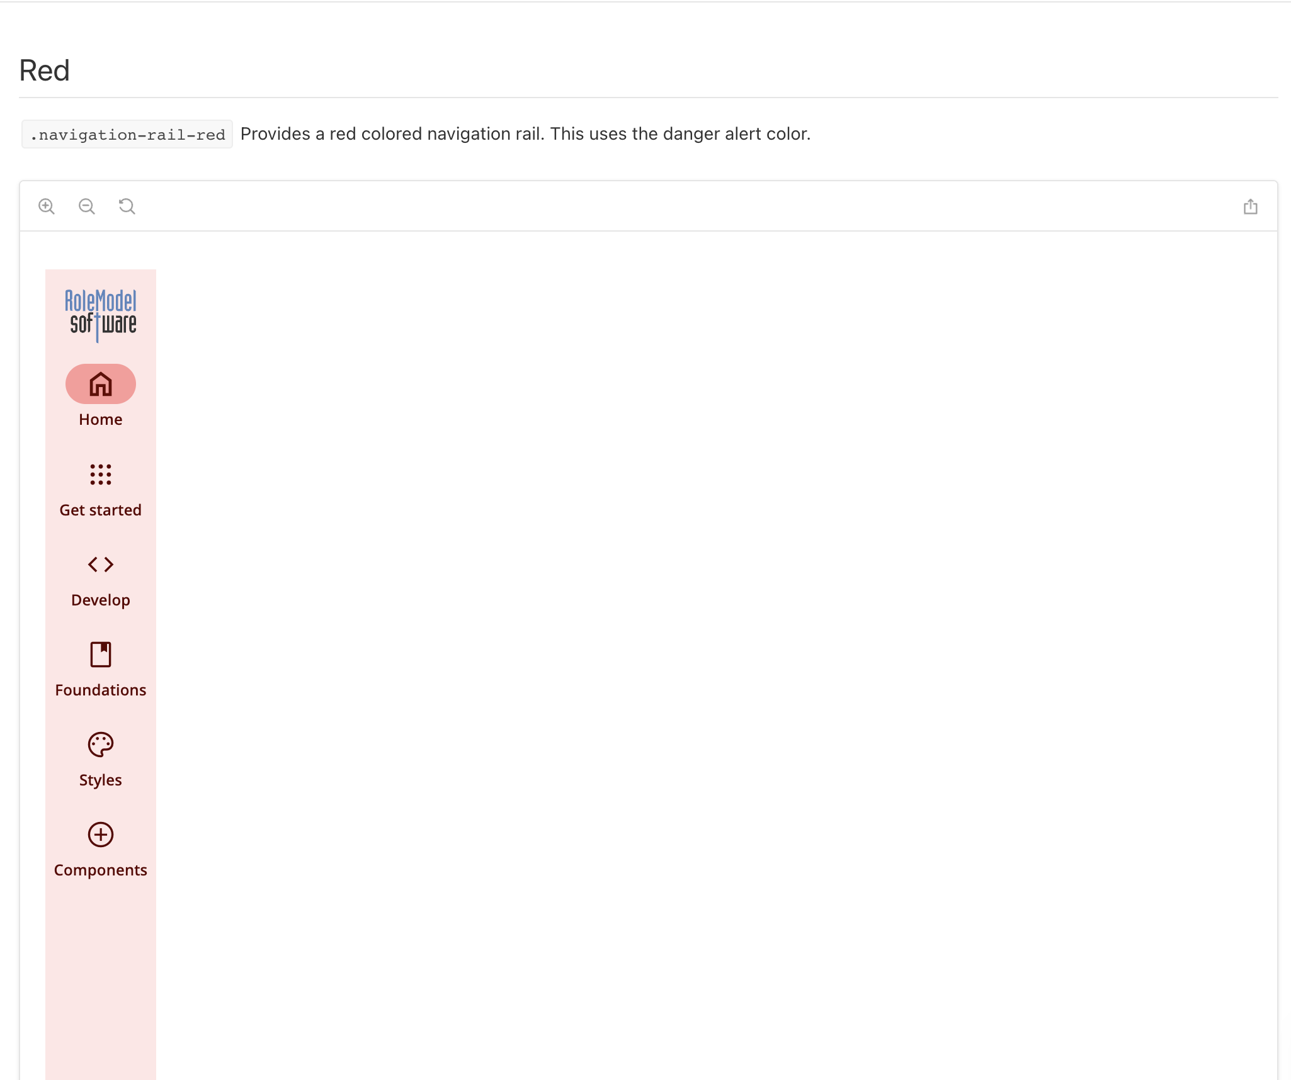The width and height of the screenshot is (1291, 1080).
Task: Click the Components plus circle icon
Action: click(x=101, y=835)
